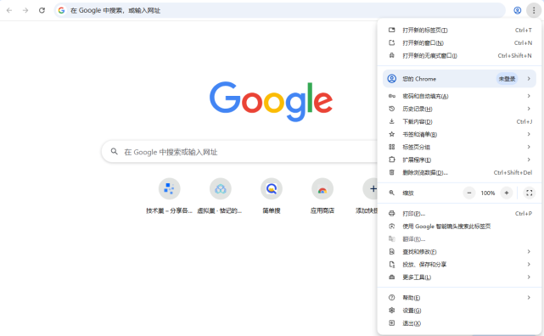Click the Ctrl+Shift+Del clear data item
The height and width of the screenshot is (336, 544).
coord(459,172)
